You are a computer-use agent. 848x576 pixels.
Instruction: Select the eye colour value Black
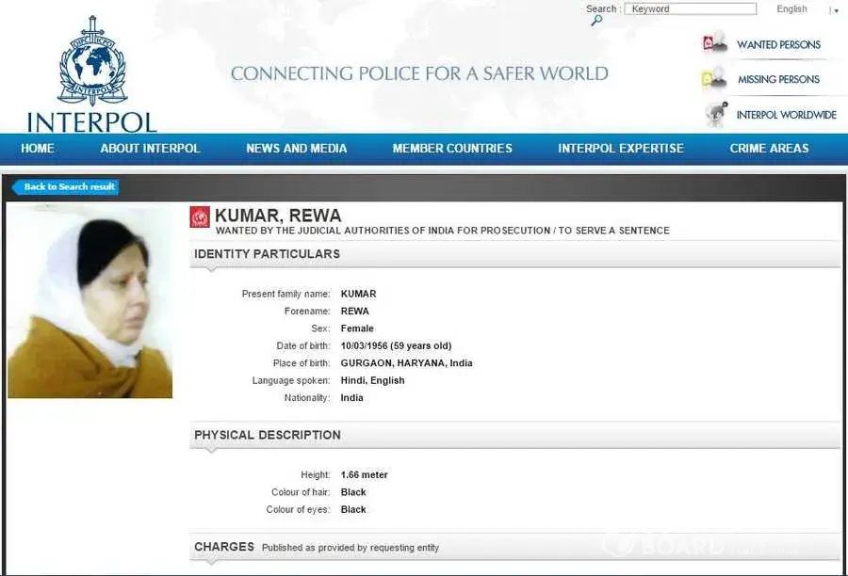pos(353,509)
